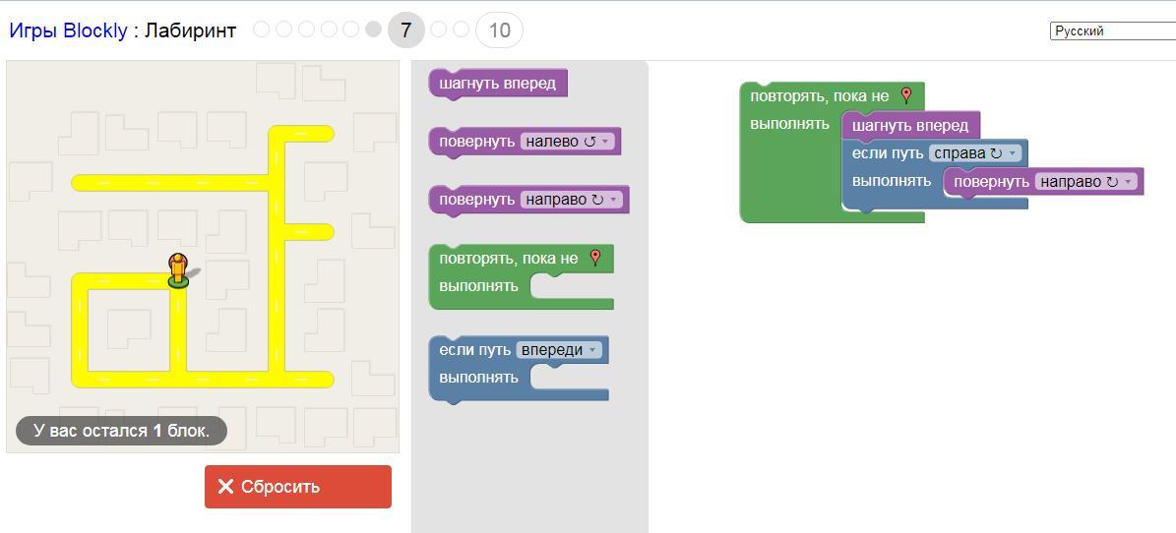This screenshot has width=1176, height=533.
Task: Switch to the level 1 dot
Action: click(262, 30)
